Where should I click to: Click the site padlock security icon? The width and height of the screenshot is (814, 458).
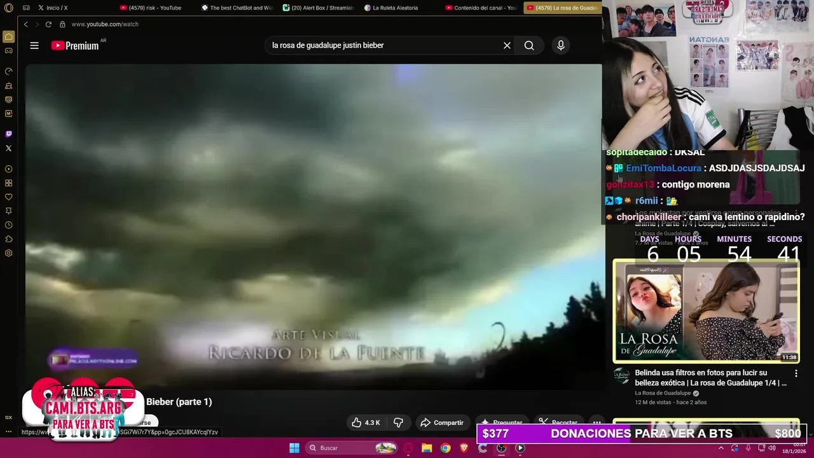[62, 24]
